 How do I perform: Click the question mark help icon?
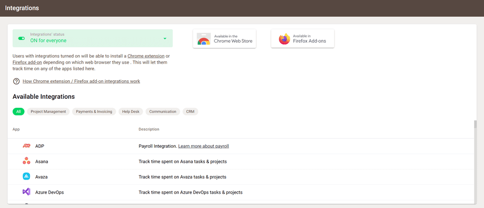pyautogui.click(x=16, y=81)
